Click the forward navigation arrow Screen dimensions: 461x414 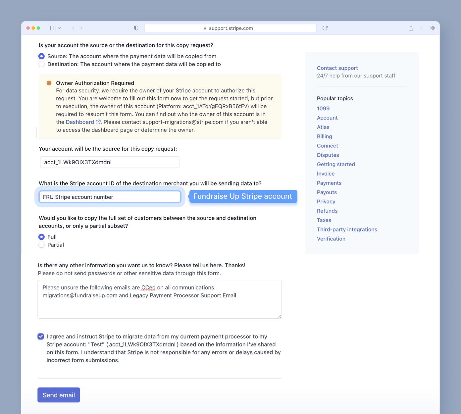click(x=81, y=28)
